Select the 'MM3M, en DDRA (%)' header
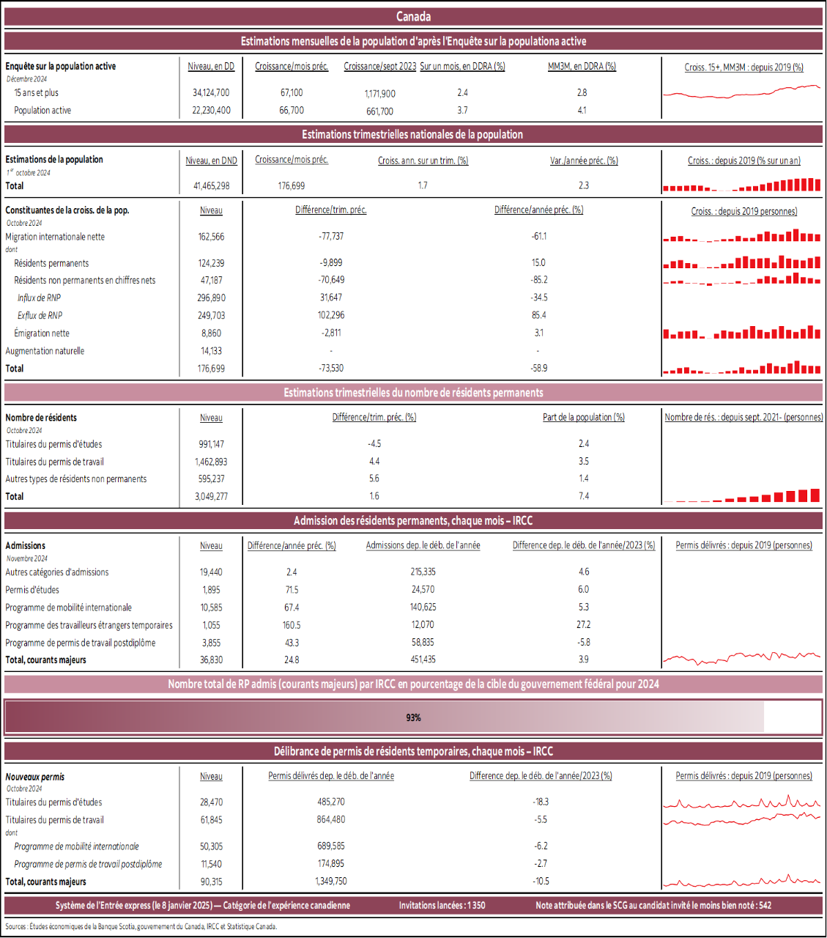The width and height of the screenshot is (827, 938). point(582,66)
